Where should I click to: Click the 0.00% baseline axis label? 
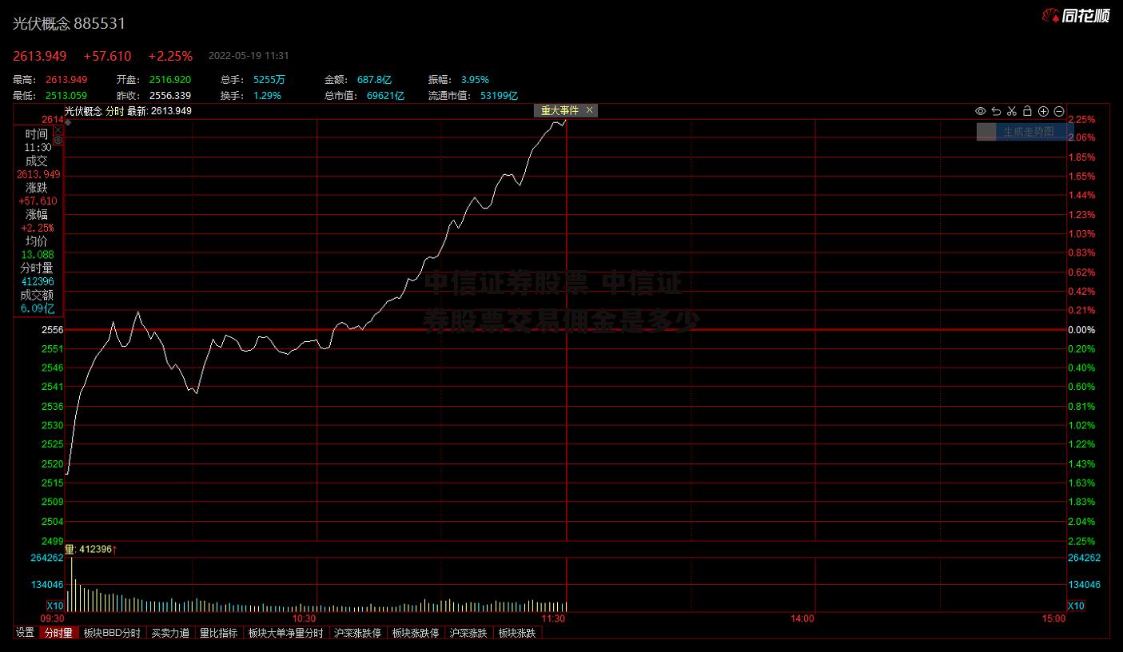[x=1081, y=329]
